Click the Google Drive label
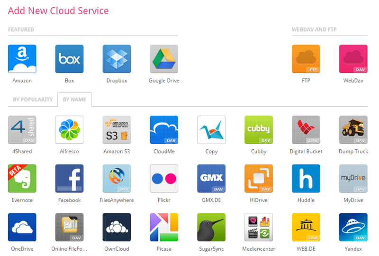This screenshot has width=379, height=256. [164, 81]
